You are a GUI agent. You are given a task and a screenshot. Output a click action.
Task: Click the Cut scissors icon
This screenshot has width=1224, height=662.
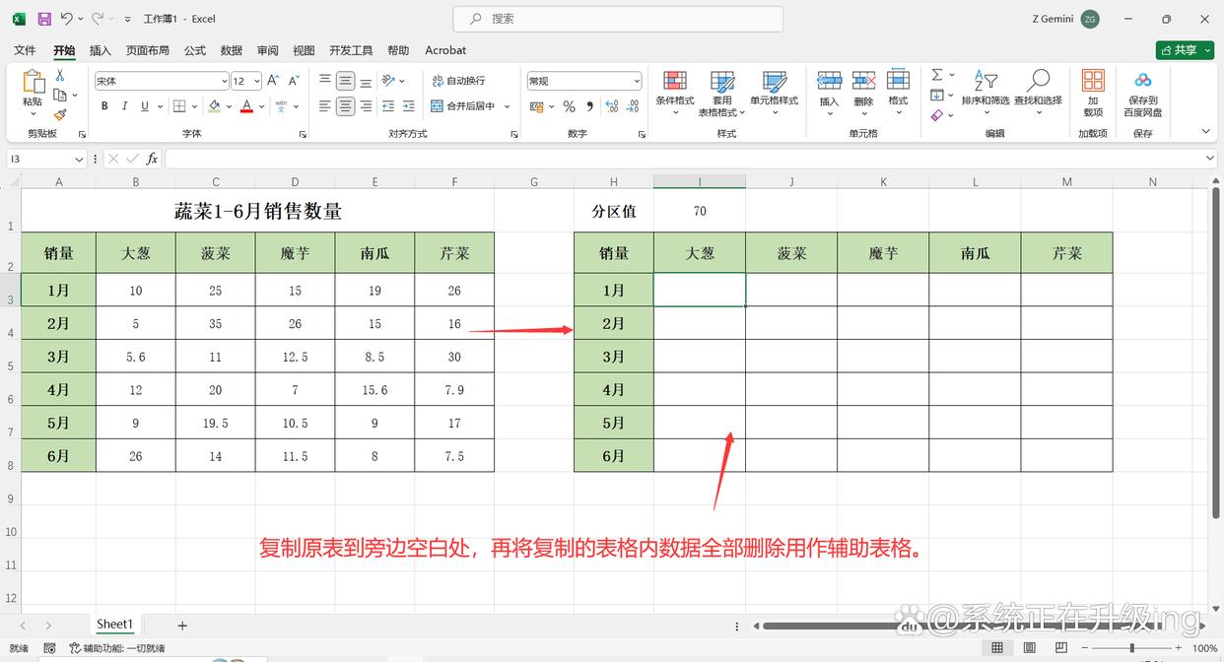coord(60,75)
